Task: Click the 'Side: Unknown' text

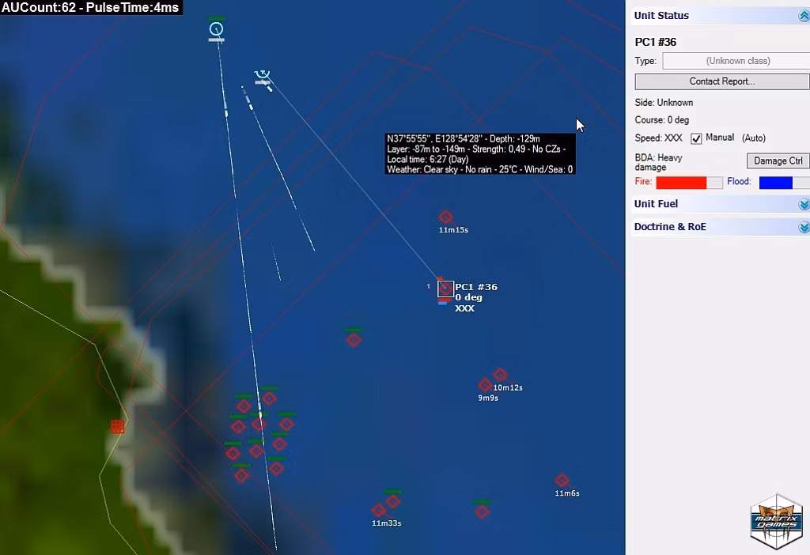Action: point(664,103)
